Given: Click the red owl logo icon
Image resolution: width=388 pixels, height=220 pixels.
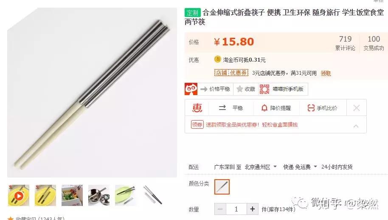Looking at the screenshot, I should [x=191, y=89].
